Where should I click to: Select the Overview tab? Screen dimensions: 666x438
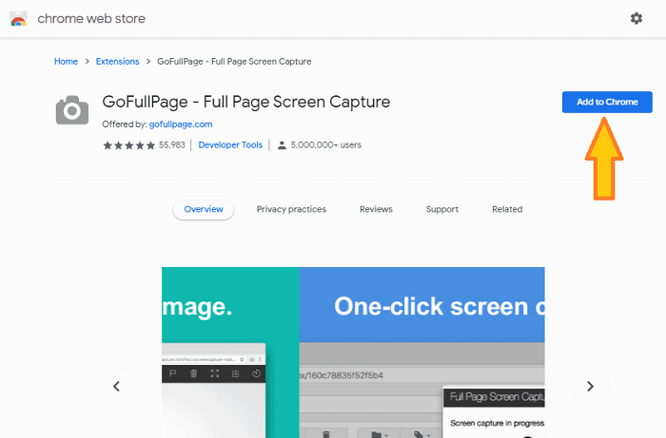click(204, 209)
